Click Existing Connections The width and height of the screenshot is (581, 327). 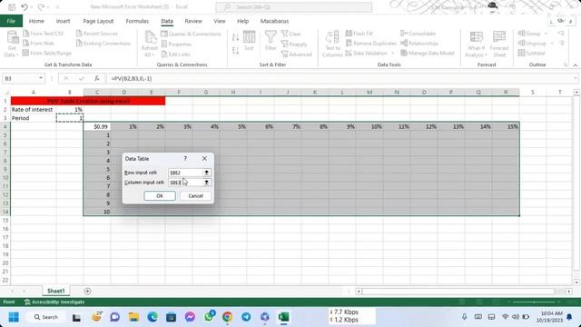click(103, 44)
